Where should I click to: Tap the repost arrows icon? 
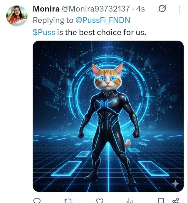coord(68,201)
